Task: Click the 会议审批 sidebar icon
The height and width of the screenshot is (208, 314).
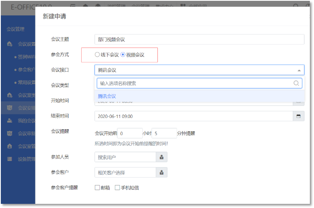Action: [10, 133]
